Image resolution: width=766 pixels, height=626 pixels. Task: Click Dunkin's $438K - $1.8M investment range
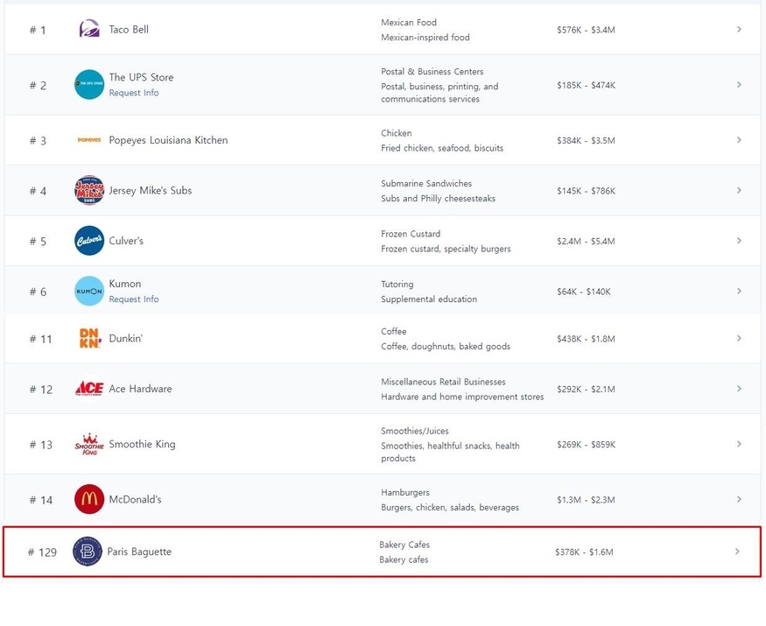586,339
